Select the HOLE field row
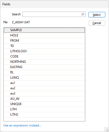 (44, 35)
